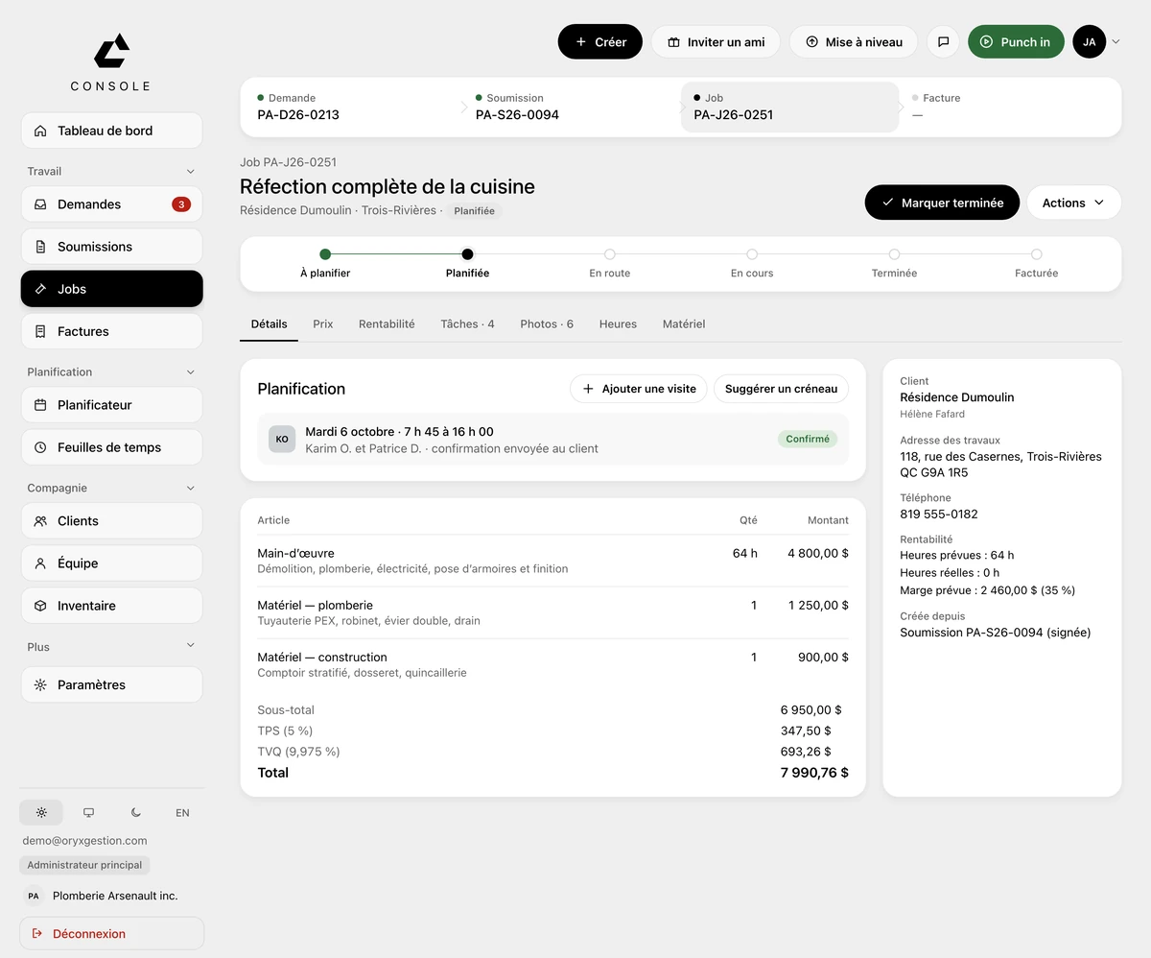Click the red 3 badge on Demandes
This screenshot has width=1151, height=958.
point(181,204)
